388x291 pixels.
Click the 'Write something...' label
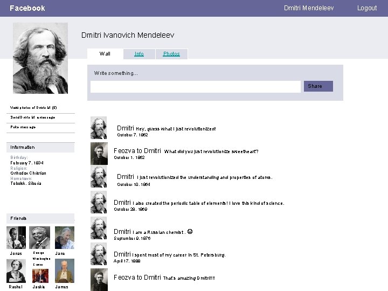[x=116, y=73]
